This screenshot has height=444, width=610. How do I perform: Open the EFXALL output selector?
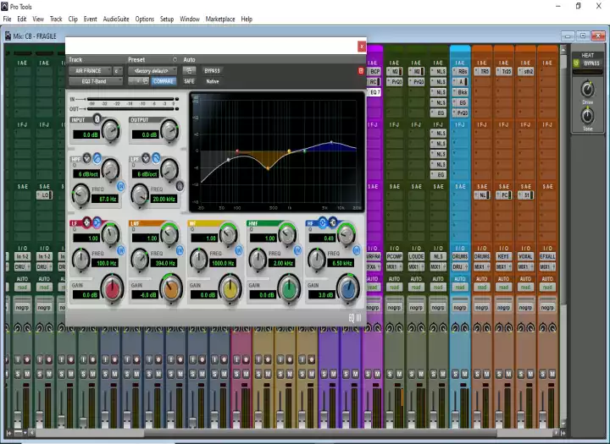pos(547,257)
